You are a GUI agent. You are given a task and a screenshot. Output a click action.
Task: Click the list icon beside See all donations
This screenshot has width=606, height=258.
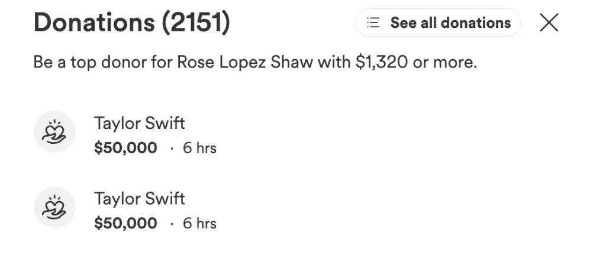coord(373,23)
